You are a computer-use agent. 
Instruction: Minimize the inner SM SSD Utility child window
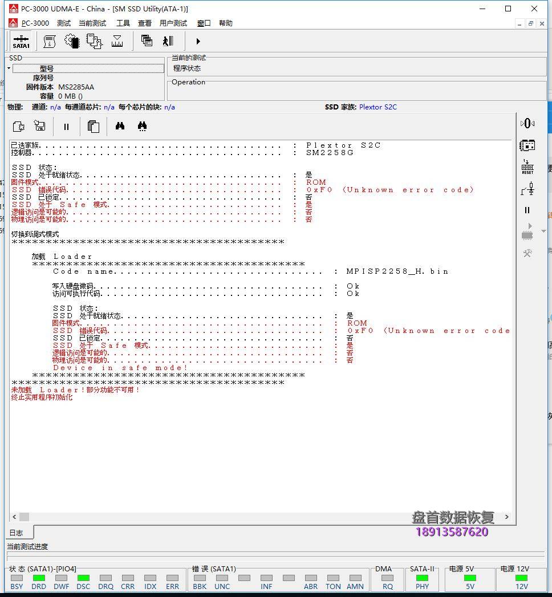pos(519,23)
